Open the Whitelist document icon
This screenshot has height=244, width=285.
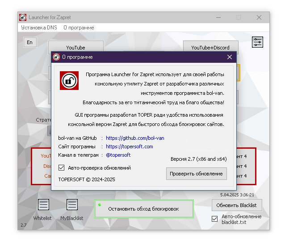tap(43, 204)
